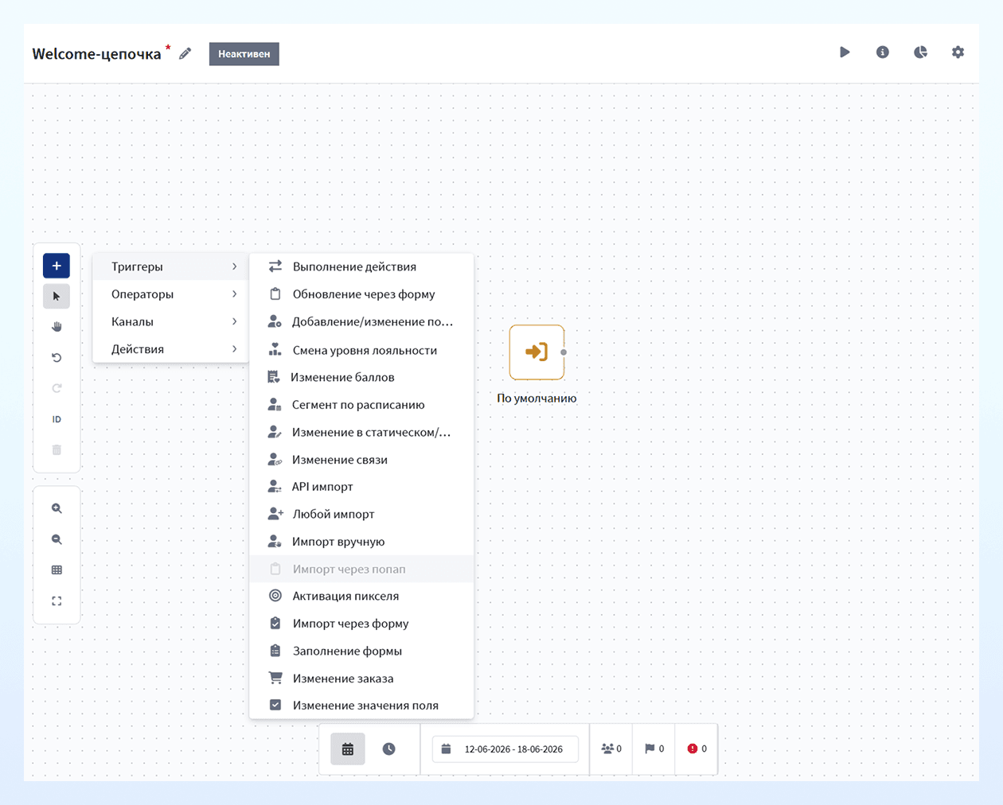1003x805 pixels.
Task: Expand the Каналы submenu
Action: [x=171, y=321]
